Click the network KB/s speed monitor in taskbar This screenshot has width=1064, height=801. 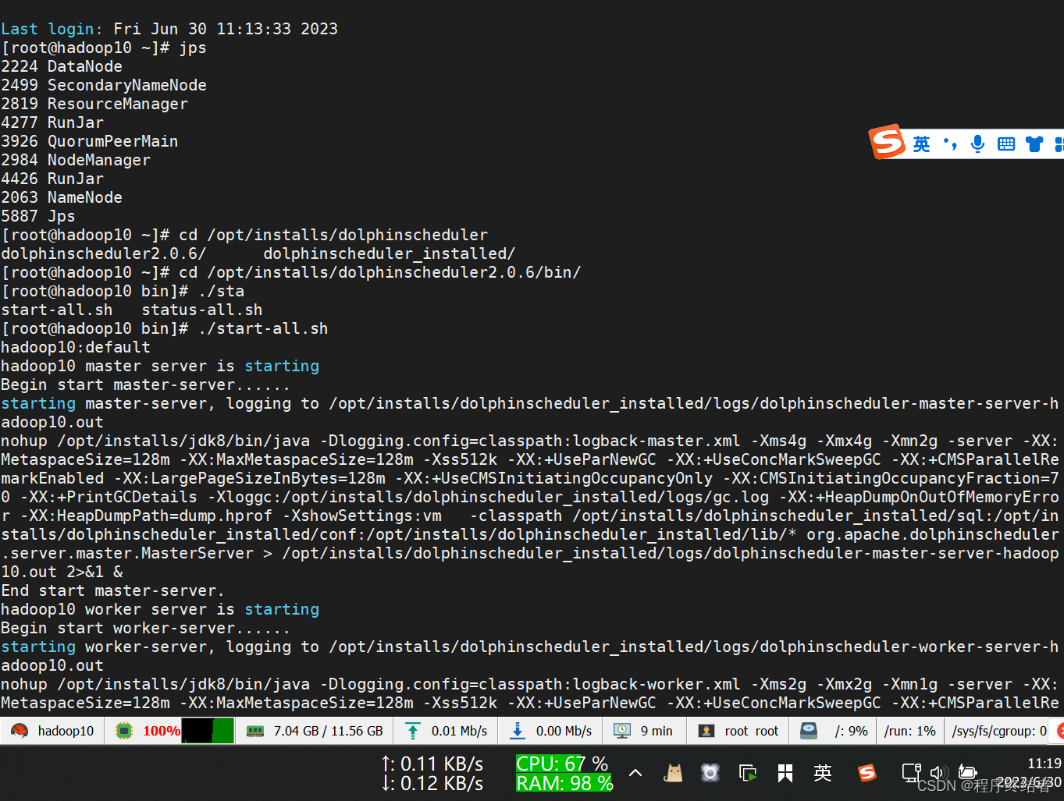coord(432,774)
